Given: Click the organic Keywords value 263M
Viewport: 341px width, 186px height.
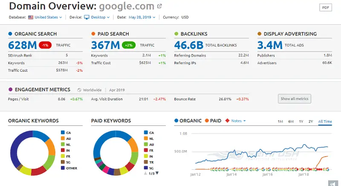Looking at the screenshot, I should click(63, 63).
